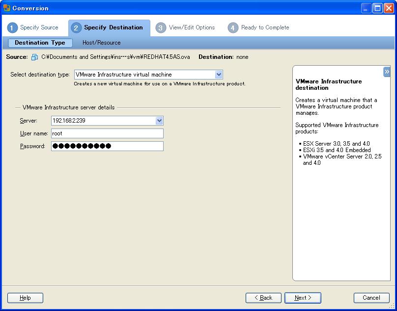
Task: Click the Back button
Action: 263,298
